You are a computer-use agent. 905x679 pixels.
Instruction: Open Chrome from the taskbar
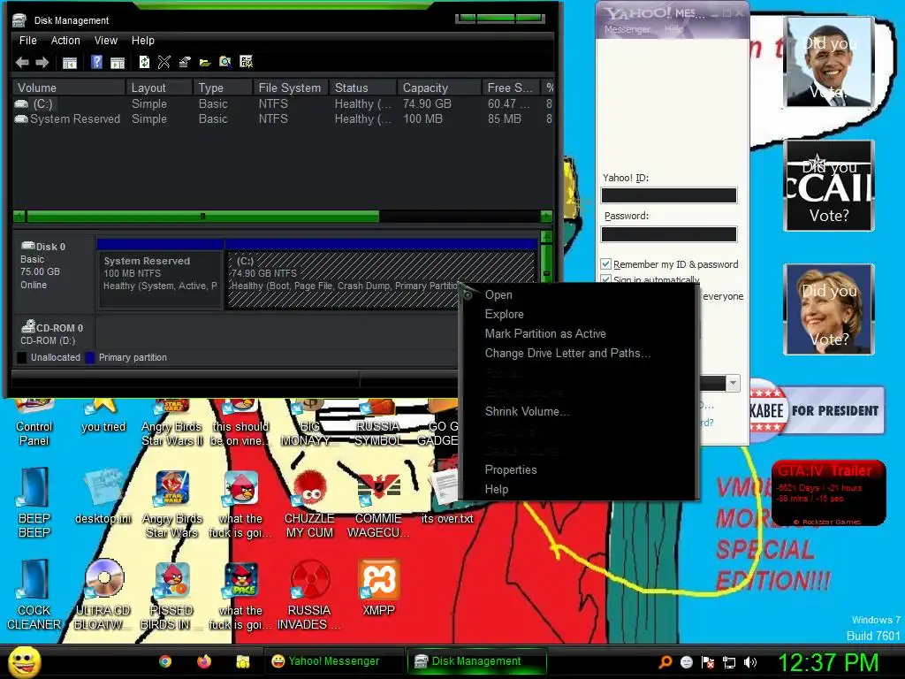point(165,661)
